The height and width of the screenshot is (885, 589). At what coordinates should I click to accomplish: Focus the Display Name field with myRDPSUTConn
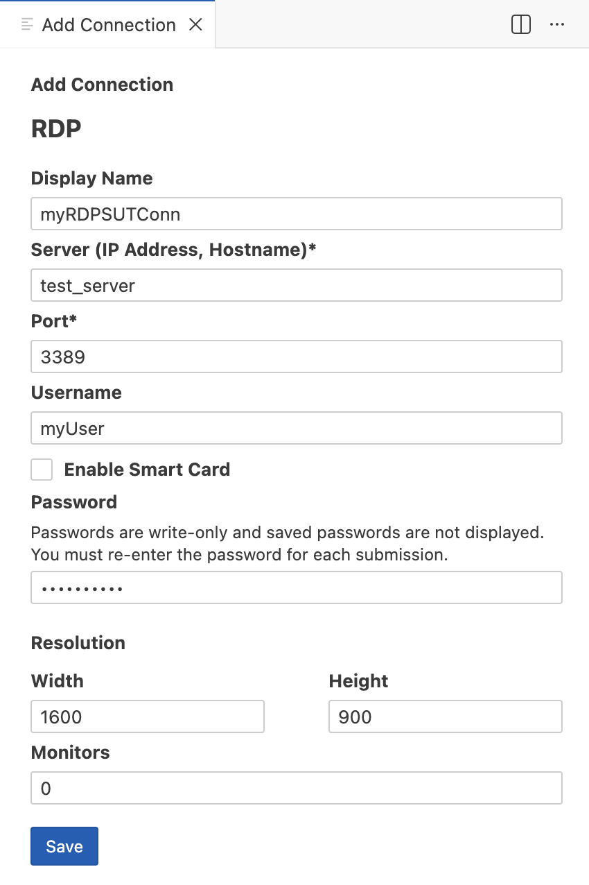297,214
